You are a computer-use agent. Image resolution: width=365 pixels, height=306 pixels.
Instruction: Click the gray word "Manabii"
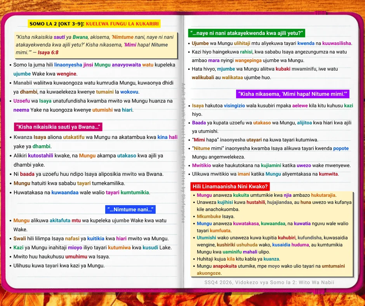[x=23, y=83]
